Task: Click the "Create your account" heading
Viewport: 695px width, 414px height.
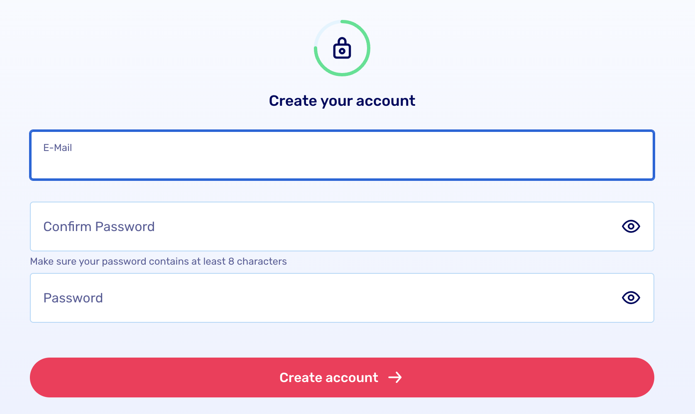Action: (x=342, y=101)
